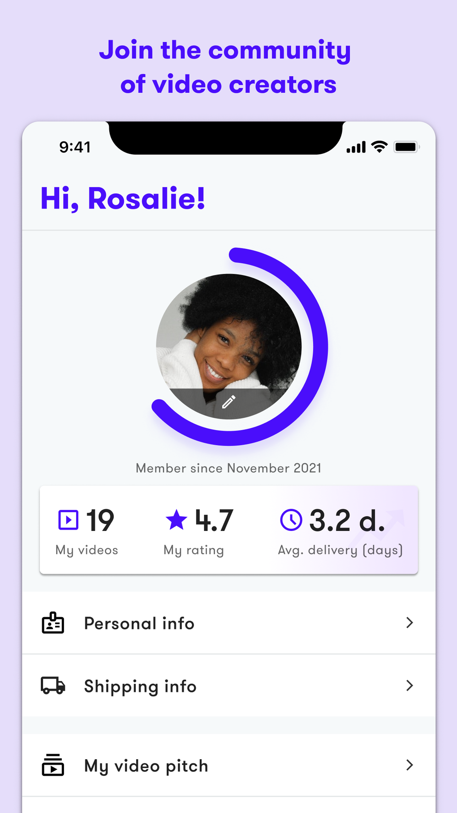Tap the cellular signal bars icon
457x813 pixels.
pyautogui.click(x=356, y=147)
